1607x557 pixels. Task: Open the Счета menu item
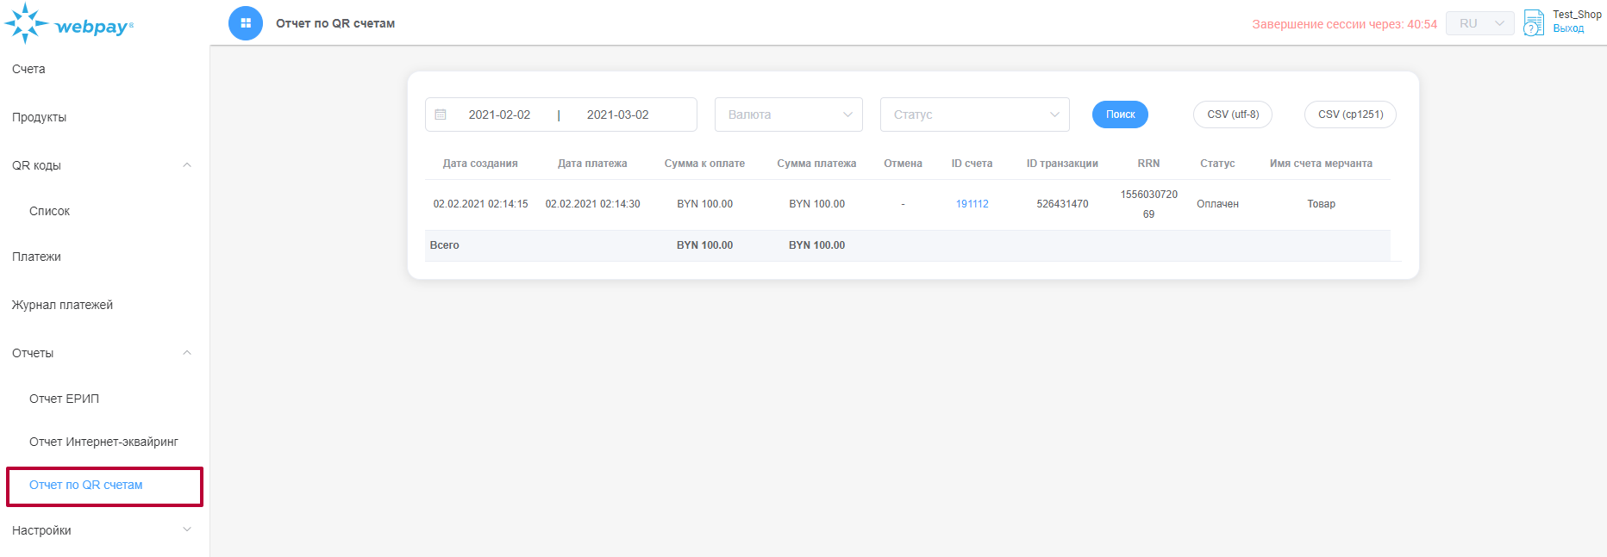(28, 69)
